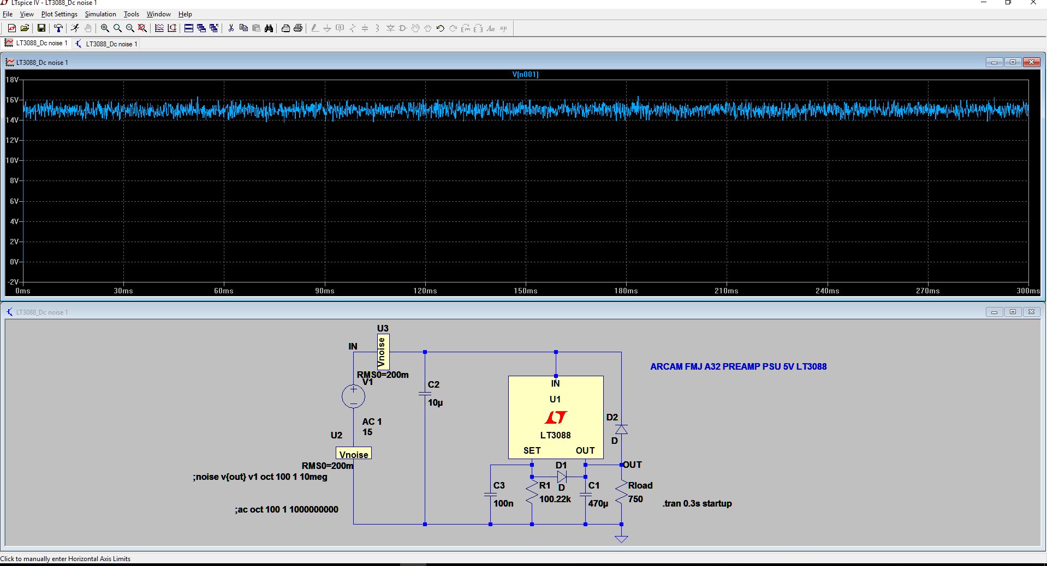Screen dimensions: 1047x566
Task: Click the C2 10µ capacitor
Action: (425, 393)
